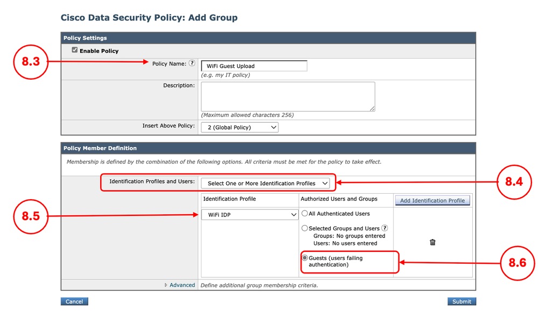Open the Insert Above Policy dropdown
Image resolution: width=538 pixels, height=323 pixels.
pyautogui.click(x=240, y=127)
